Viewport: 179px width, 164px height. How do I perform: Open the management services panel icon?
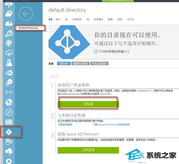point(9,122)
